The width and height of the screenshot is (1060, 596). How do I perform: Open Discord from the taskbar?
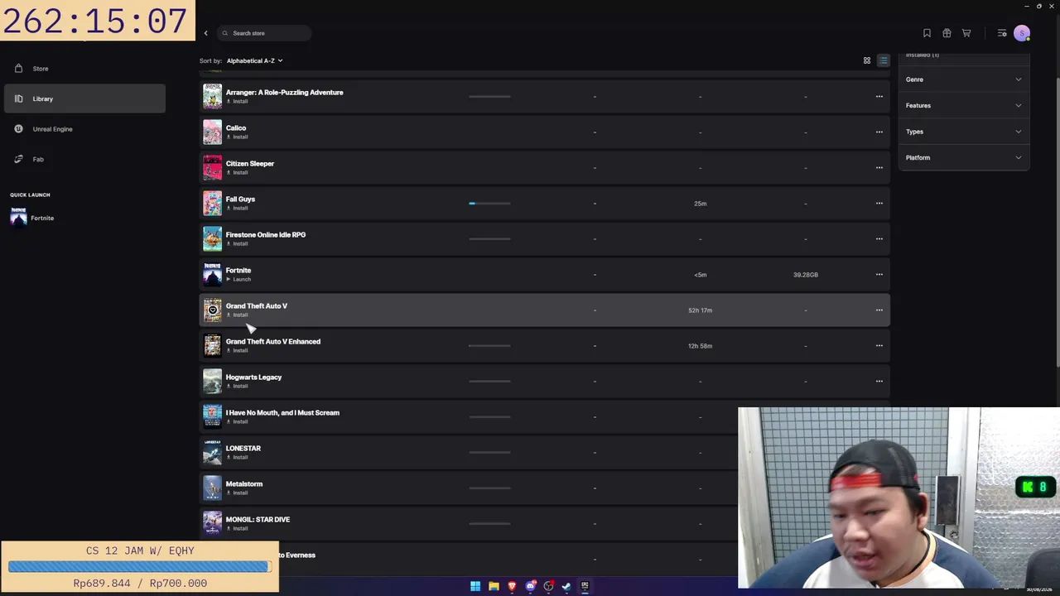click(x=530, y=586)
